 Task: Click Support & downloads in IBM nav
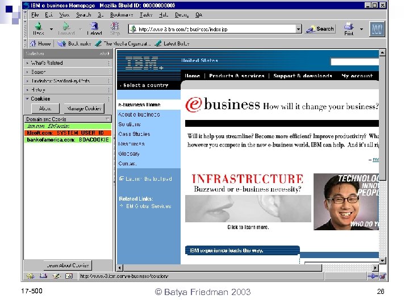coord(303,76)
